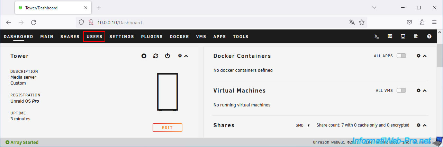Viewport: 443px width, 147px height.
Task: Click the power shutdown icon for Tower
Action: pos(168,56)
